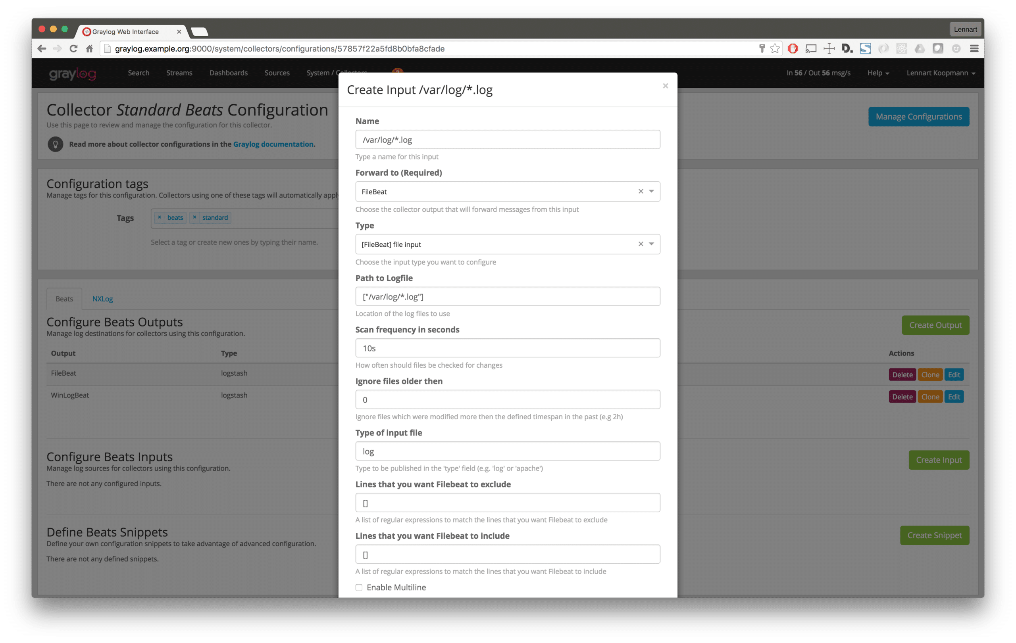The width and height of the screenshot is (1016, 643).
Task: Expand the Type dropdown arrow
Action: point(651,244)
